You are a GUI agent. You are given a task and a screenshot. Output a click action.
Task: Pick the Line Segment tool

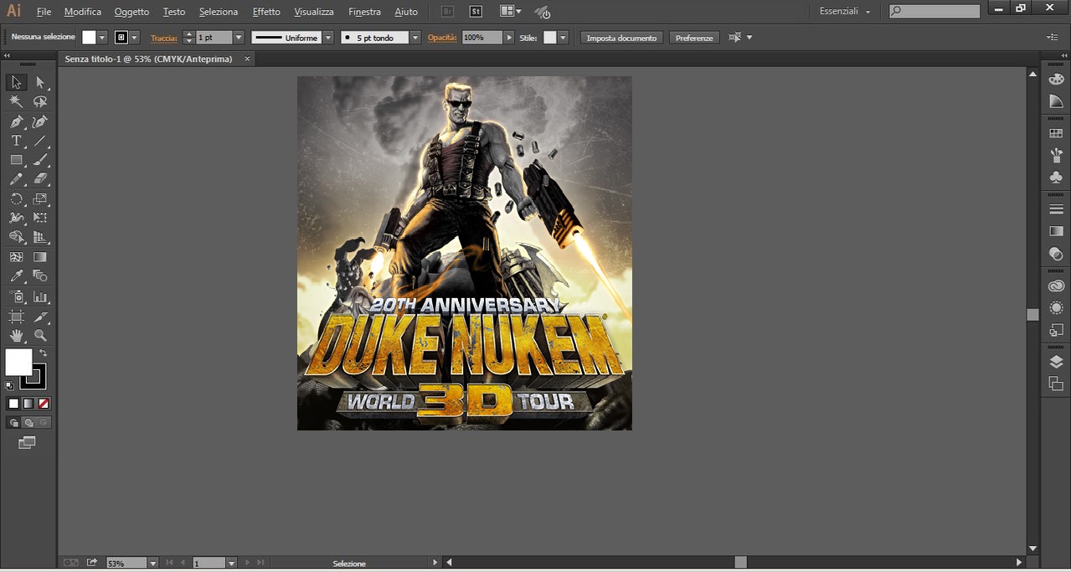coord(40,141)
